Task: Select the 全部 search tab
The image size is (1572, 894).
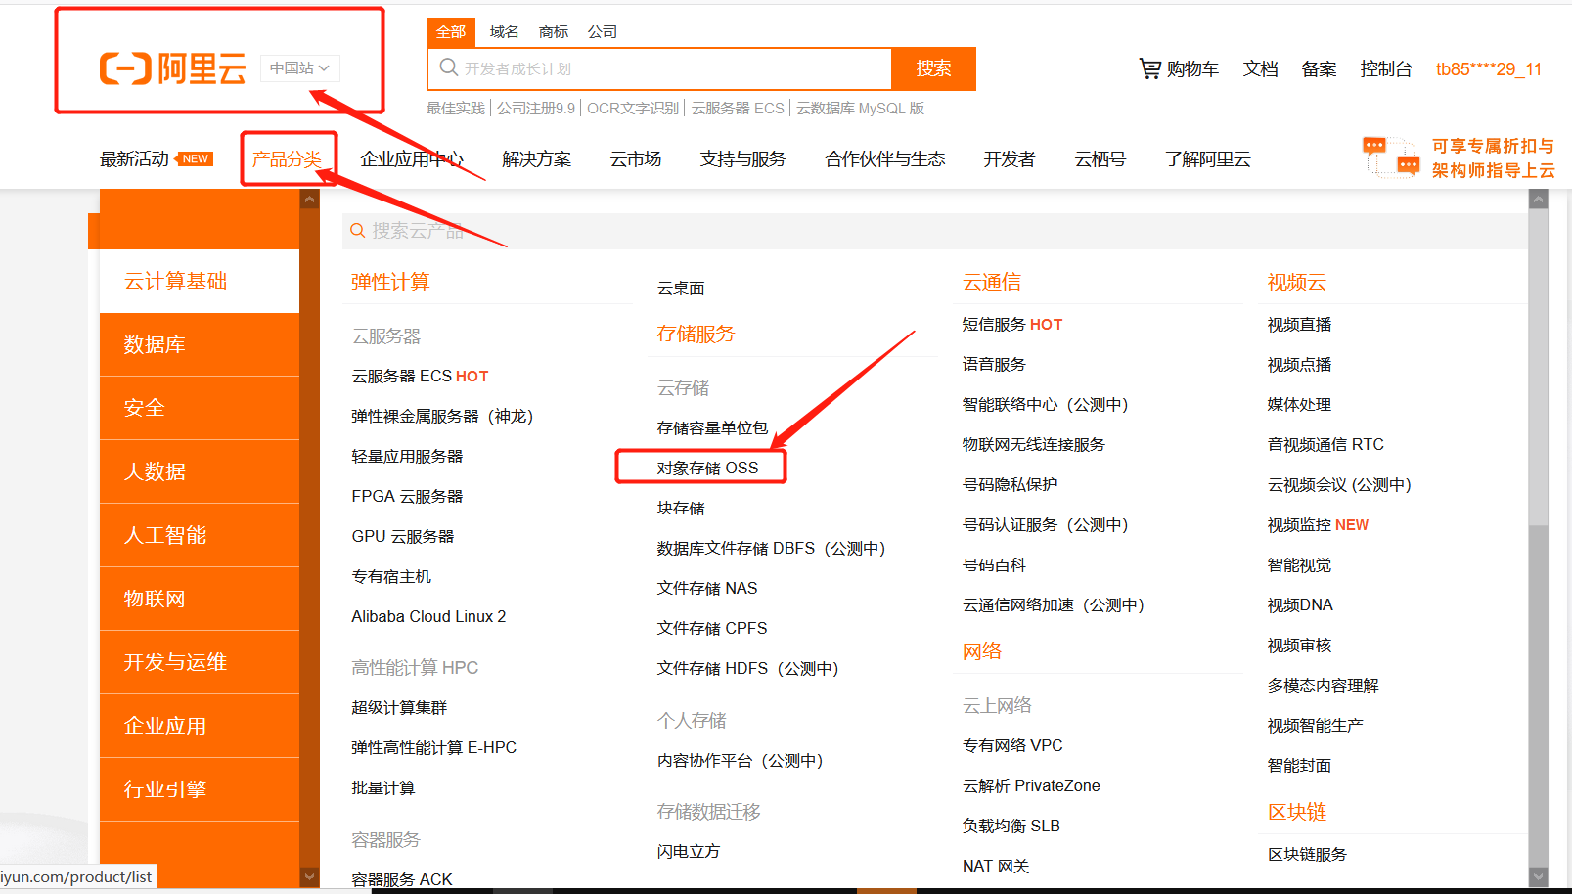Action: 451,32
